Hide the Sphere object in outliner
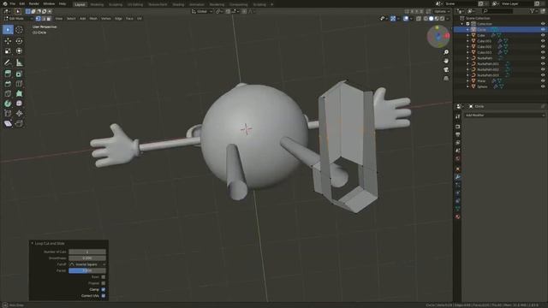This screenshot has height=308, width=548. [543, 86]
